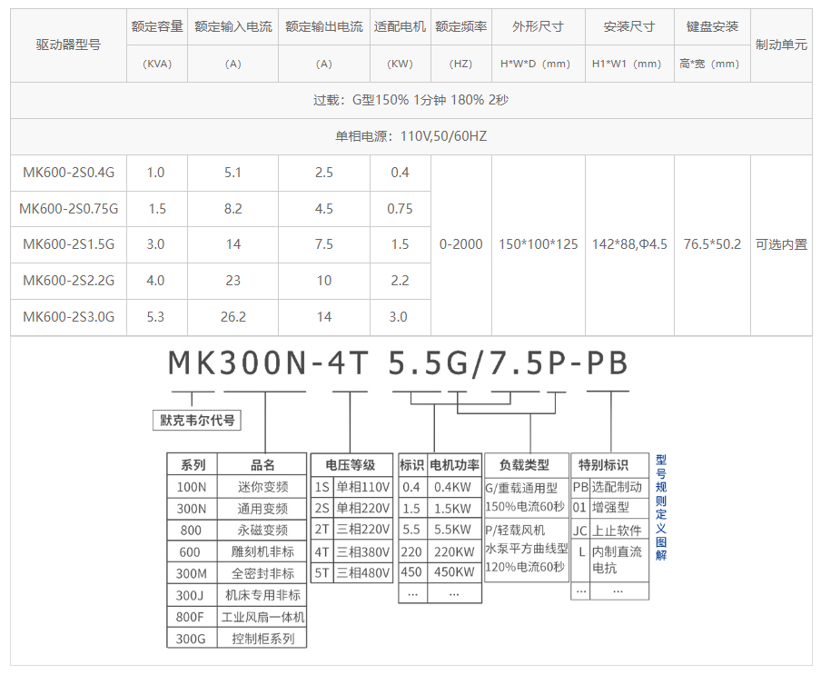The width and height of the screenshot is (821, 675).
Task: Select model MK600-2S0.4G in first row
Action: [x=68, y=172]
